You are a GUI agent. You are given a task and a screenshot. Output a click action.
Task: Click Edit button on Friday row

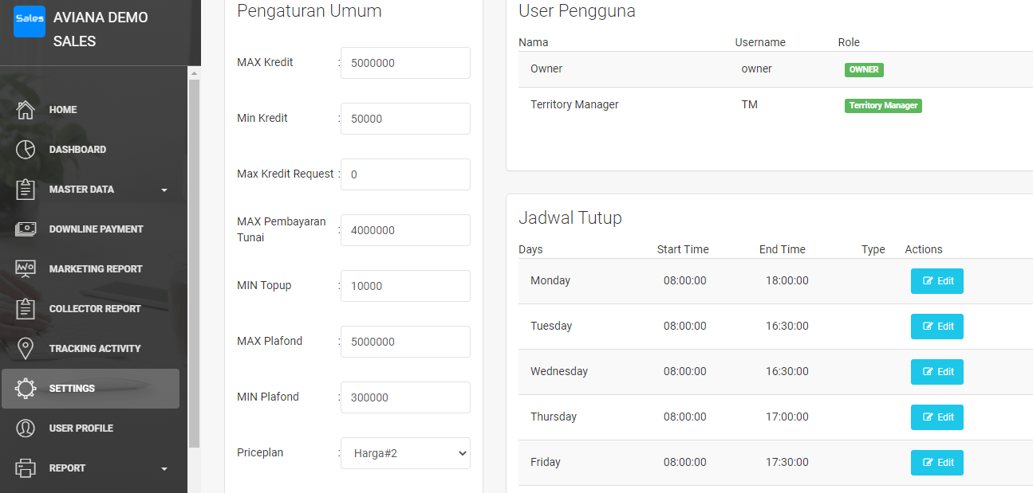(x=936, y=463)
